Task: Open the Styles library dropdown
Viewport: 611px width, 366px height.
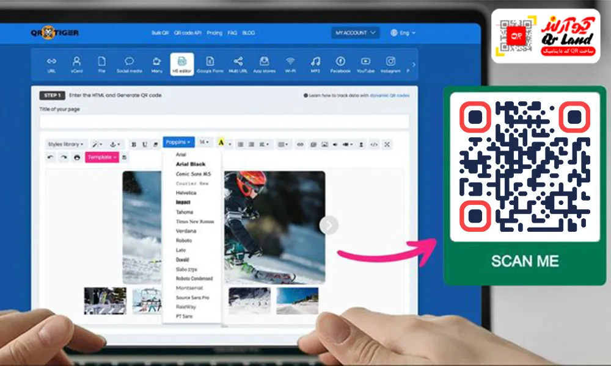Action: point(66,145)
